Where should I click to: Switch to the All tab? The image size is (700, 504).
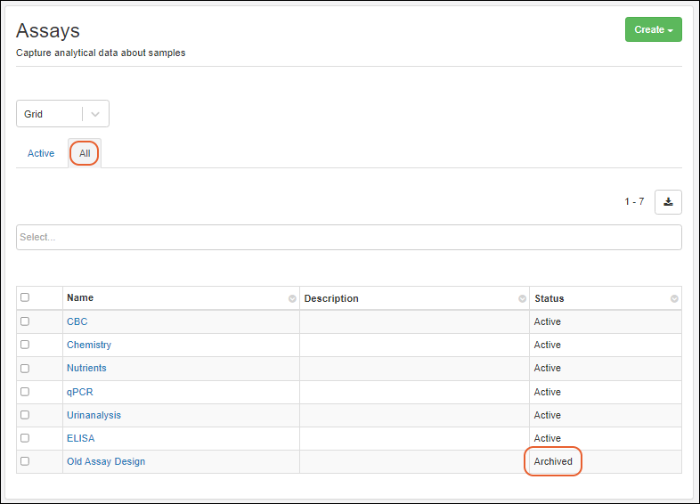[x=85, y=153]
